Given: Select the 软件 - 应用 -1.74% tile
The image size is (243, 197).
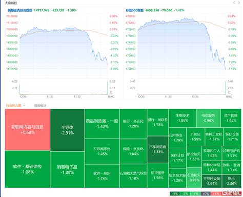Looking at the screenshot, I should (x=102, y=176).
